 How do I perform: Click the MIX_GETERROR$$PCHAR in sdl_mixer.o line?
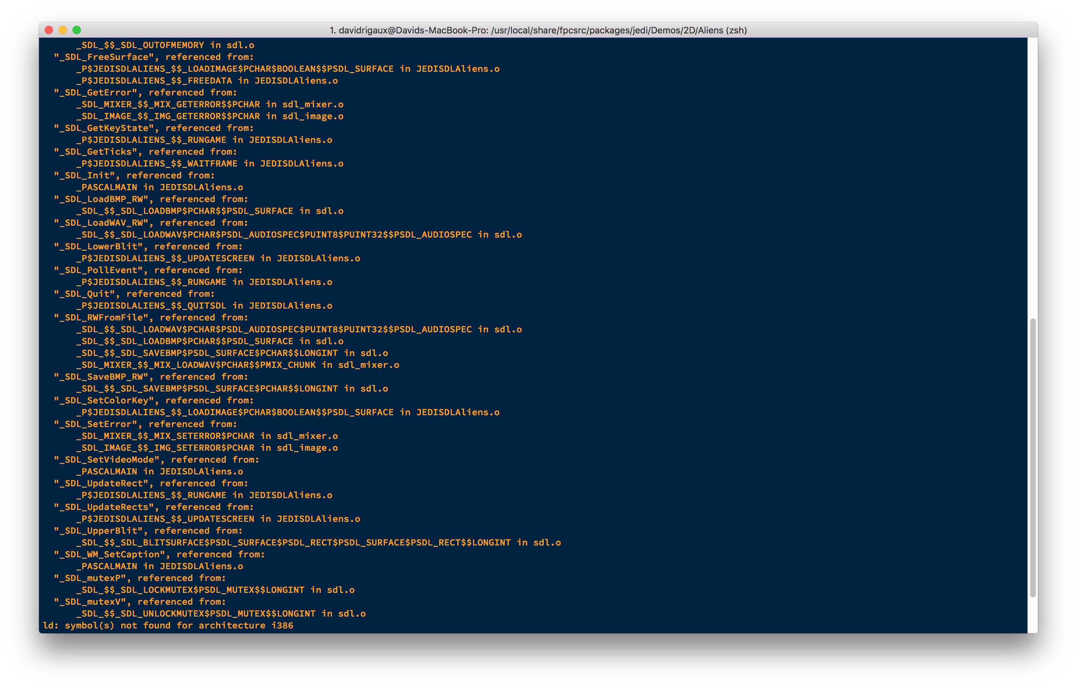pyautogui.click(x=210, y=104)
